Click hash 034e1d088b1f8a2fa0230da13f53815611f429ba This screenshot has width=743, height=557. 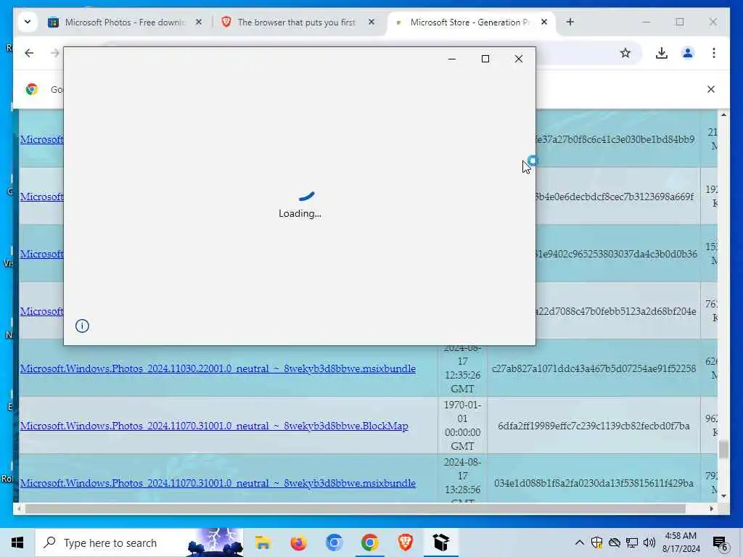coord(594,483)
